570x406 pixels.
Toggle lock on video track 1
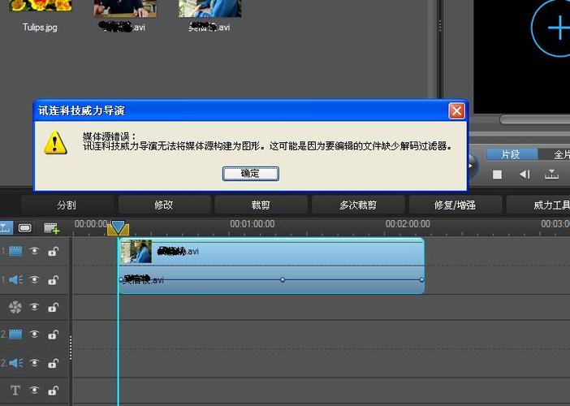[53, 251]
